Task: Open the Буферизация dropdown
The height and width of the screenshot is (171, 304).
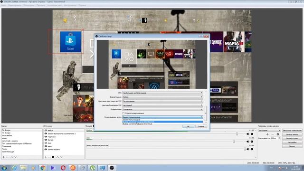Action: (162, 109)
